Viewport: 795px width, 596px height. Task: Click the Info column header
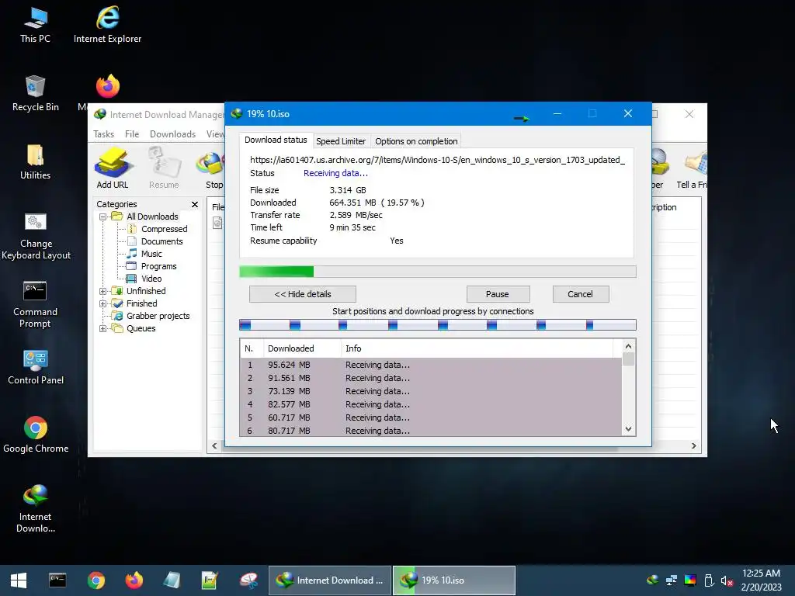click(477, 348)
